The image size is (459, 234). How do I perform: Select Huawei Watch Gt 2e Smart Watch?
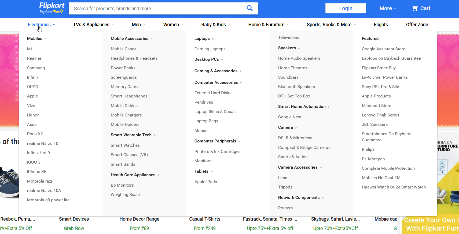[x=394, y=187]
